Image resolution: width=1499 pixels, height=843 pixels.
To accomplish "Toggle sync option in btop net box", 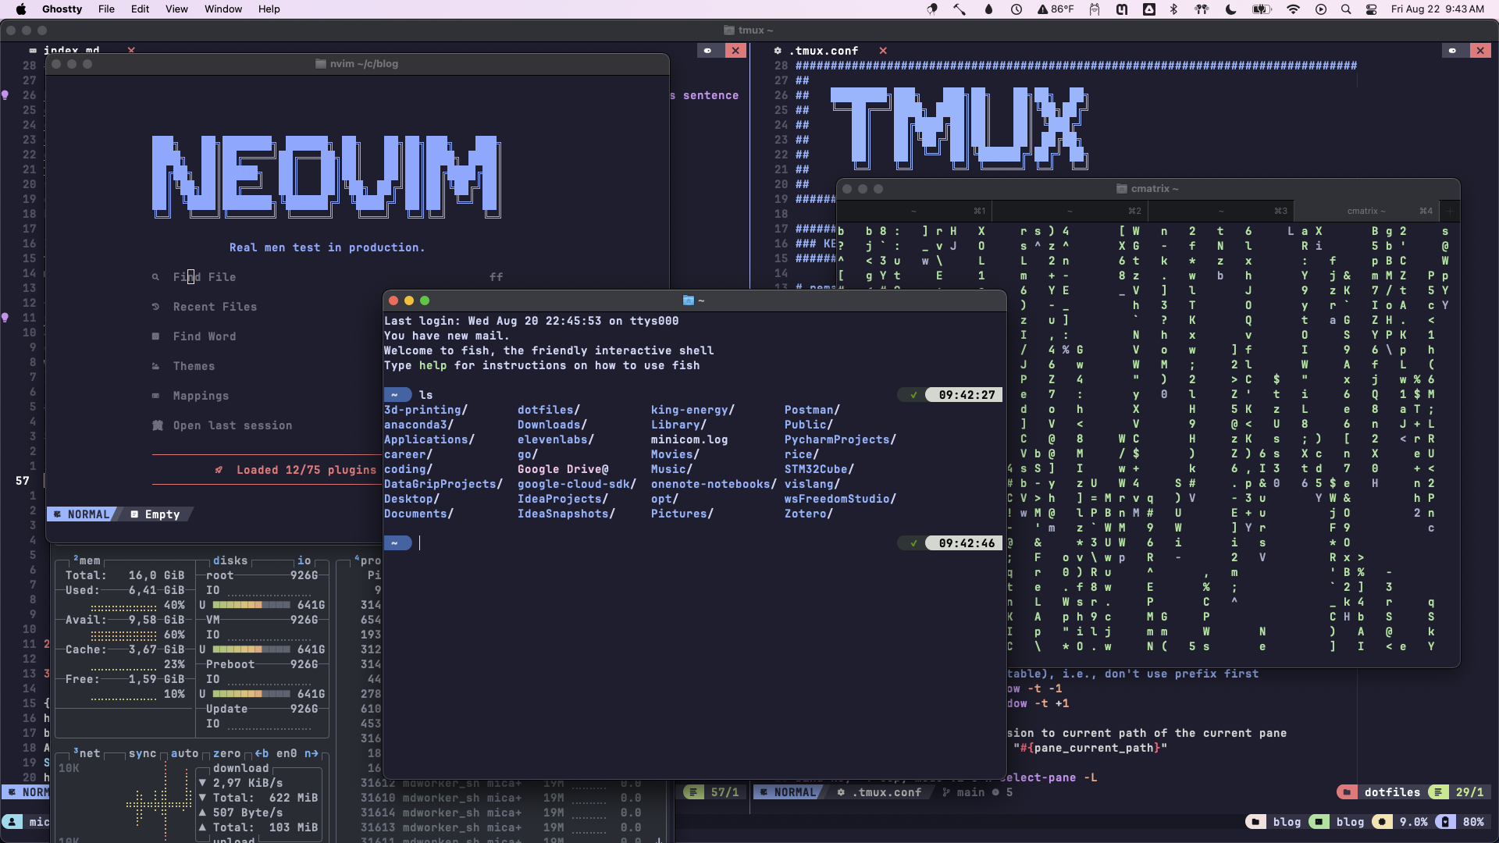I will point(142,753).
